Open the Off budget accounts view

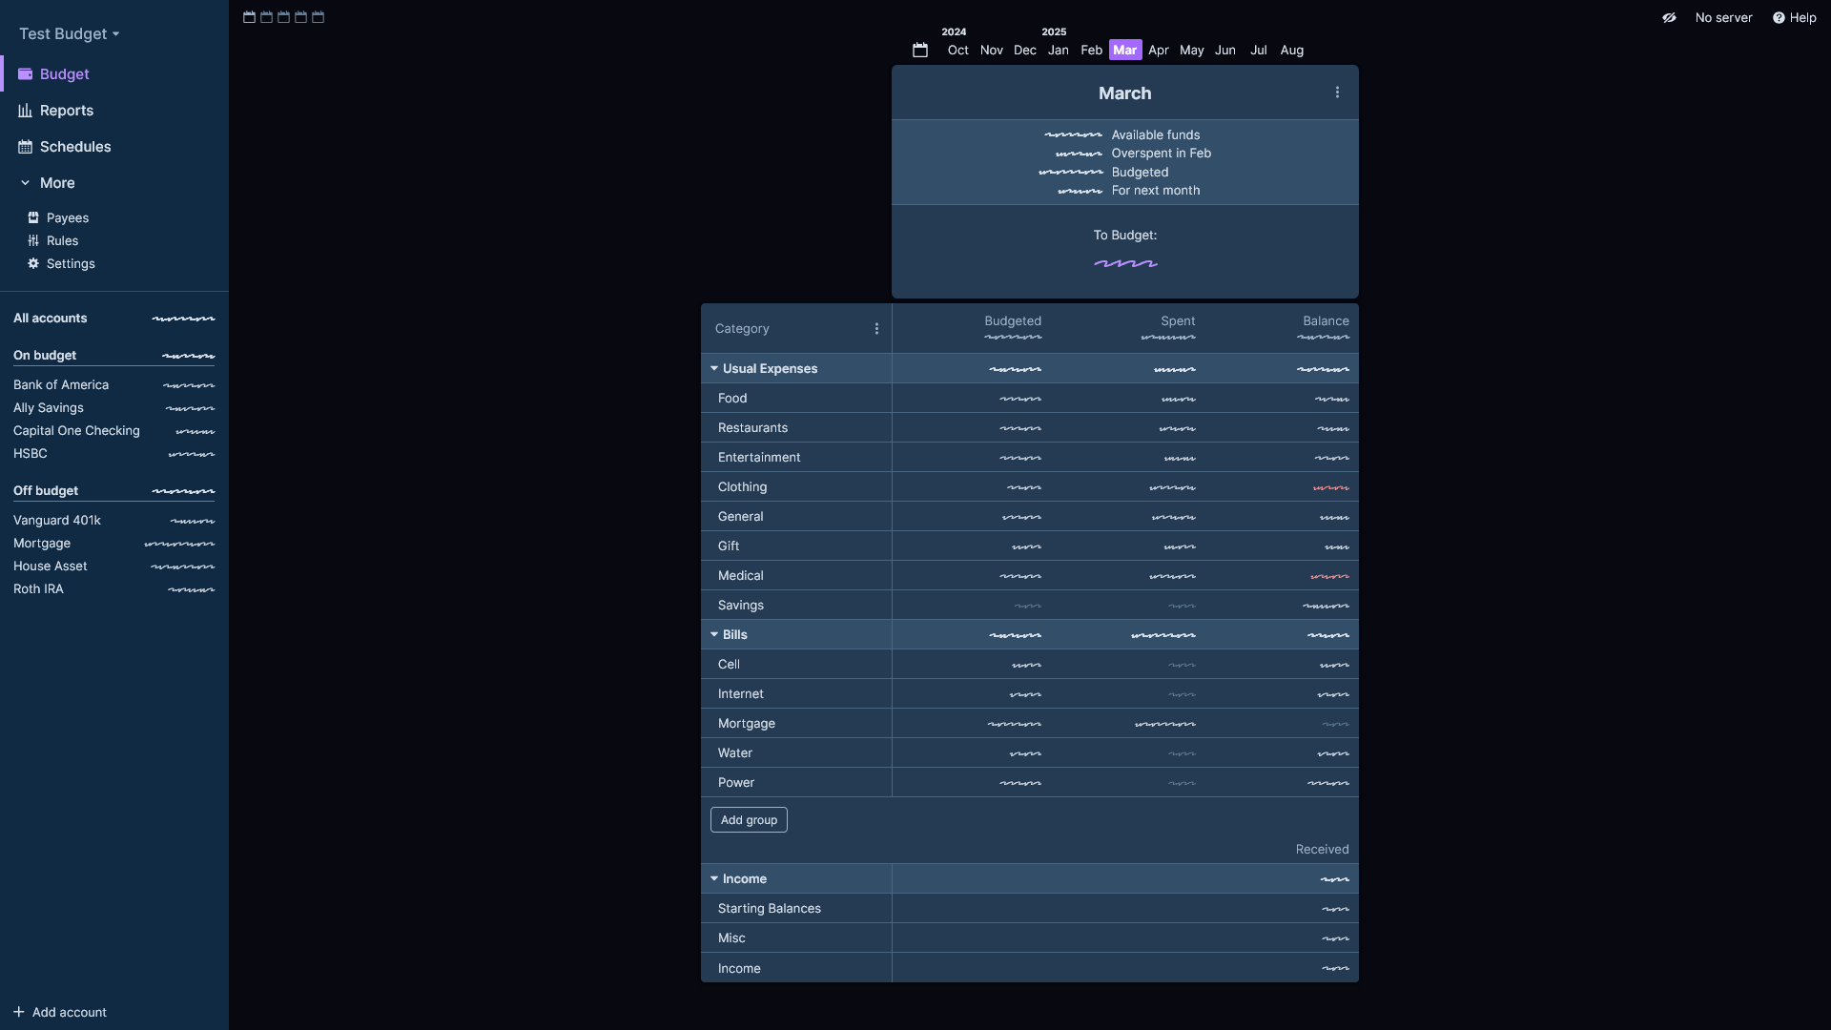tap(114, 491)
